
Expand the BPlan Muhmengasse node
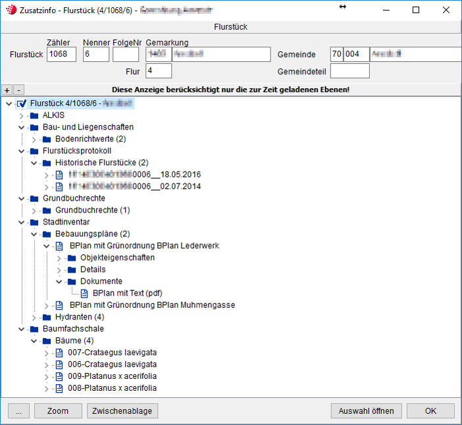click(x=46, y=305)
